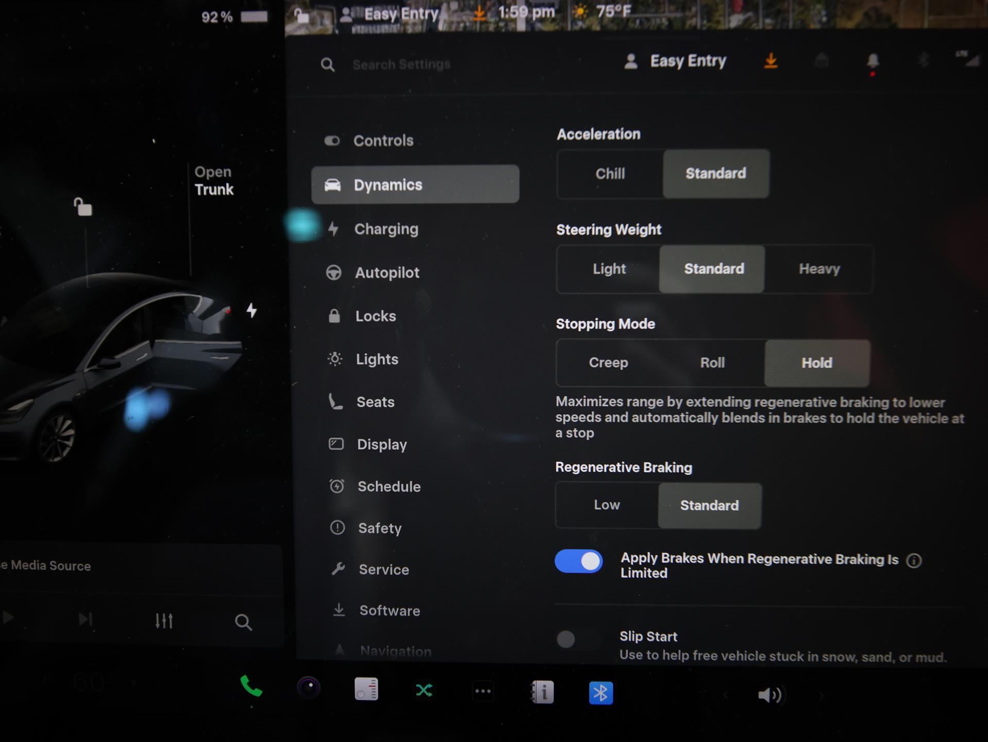Tap the unlock padlock icon by car

click(x=82, y=207)
